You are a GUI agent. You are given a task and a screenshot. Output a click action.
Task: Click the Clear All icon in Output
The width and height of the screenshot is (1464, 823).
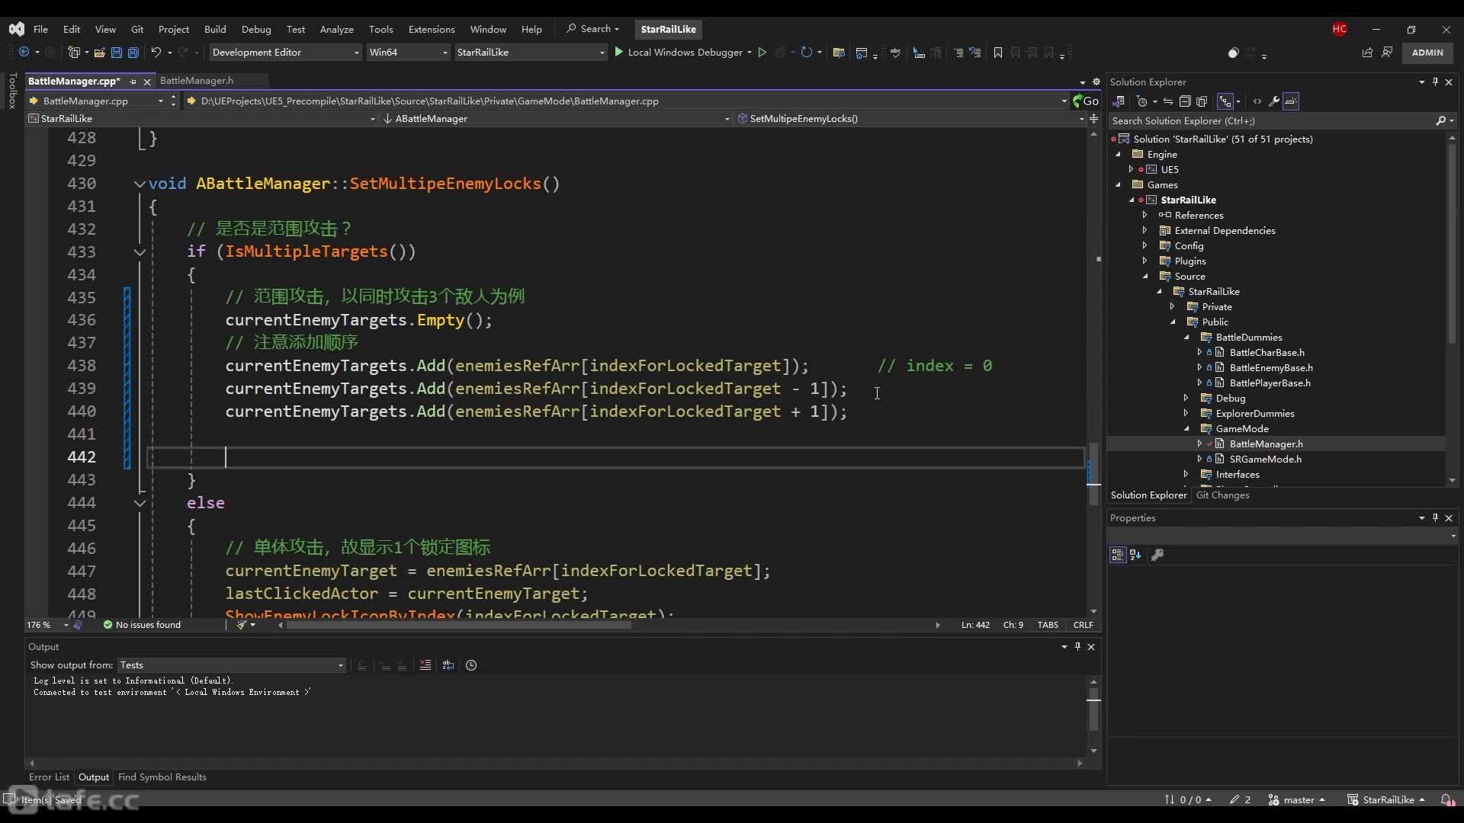point(425,665)
